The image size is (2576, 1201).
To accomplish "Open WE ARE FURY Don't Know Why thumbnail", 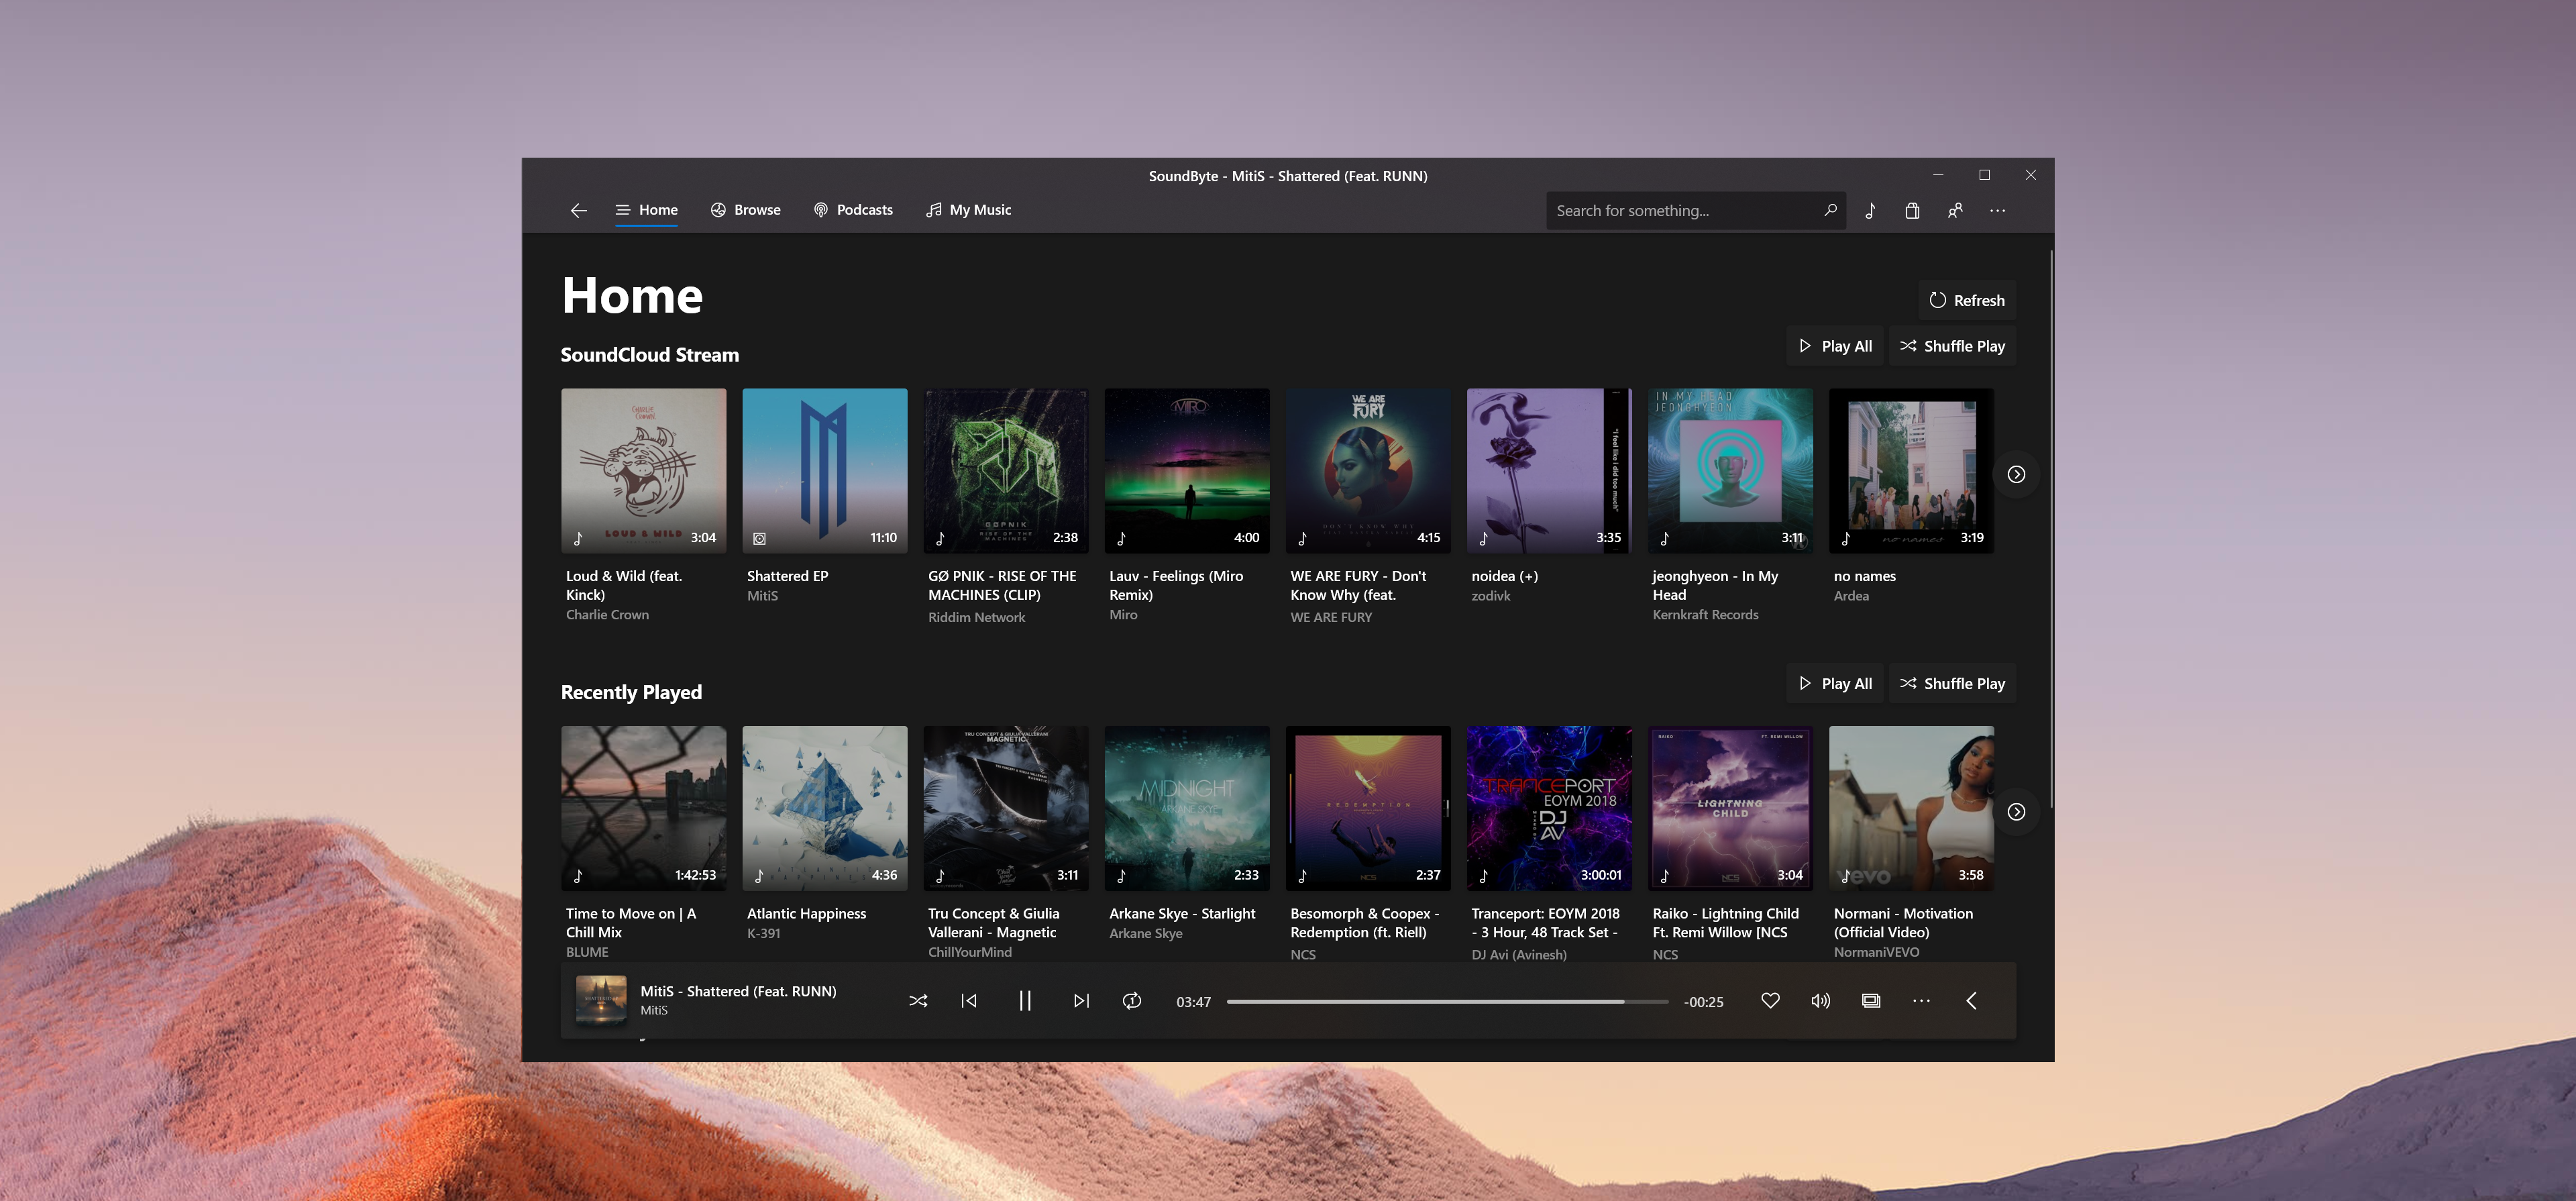I will tap(1368, 471).
